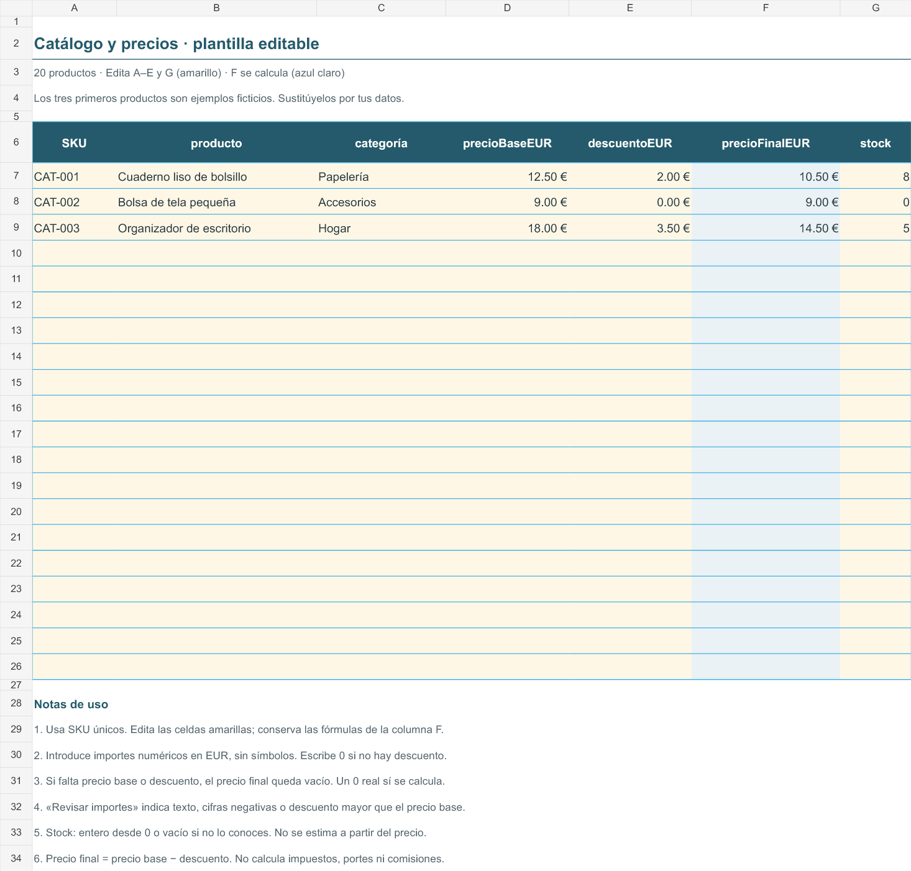Select column F header
Screen dimensions: 911x871
(x=766, y=8)
